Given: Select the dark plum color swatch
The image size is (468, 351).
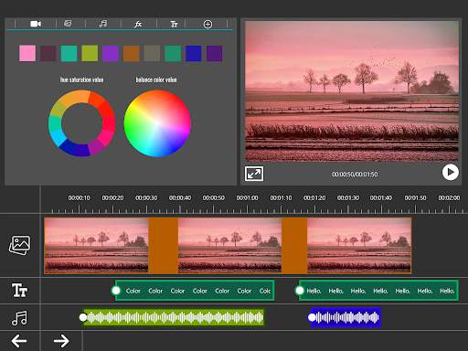Looking at the screenshot, I should (48, 53).
